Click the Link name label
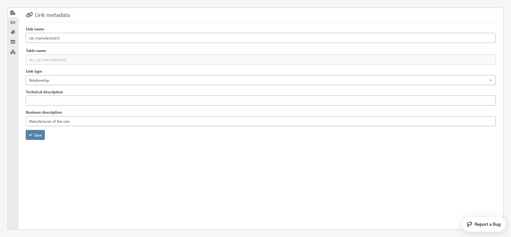Viewport: 511px width, 237px height. coord(35,29)
